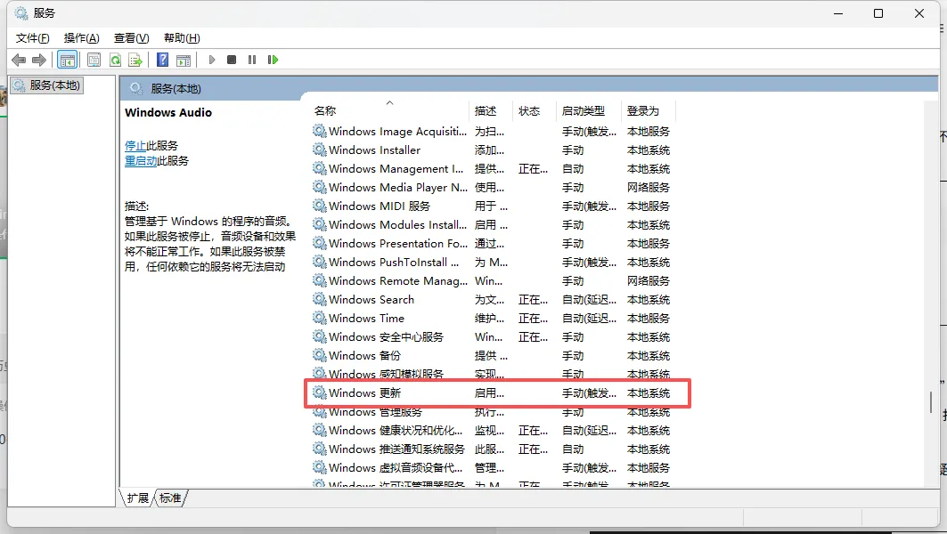Image resolution: width=947 pixels, height=534 pixels.
Task: Click gear icon of Windows 备份 row
Action: click(320, 355)
